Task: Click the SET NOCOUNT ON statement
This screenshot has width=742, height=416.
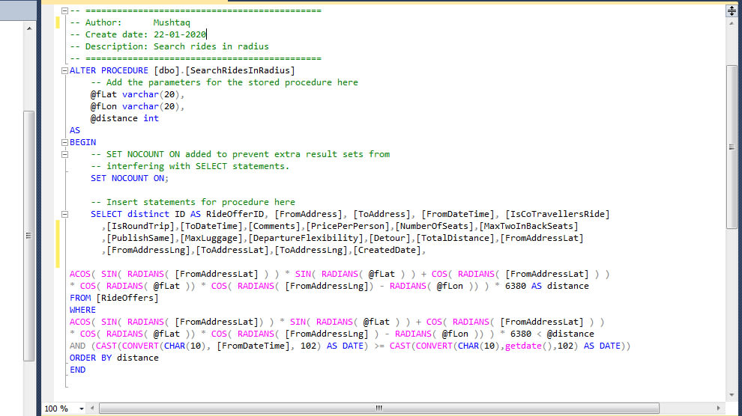Action: [x=129, y=178]
